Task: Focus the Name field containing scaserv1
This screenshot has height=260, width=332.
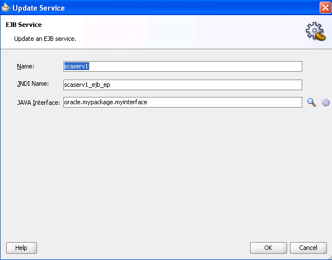Action: click(183, 67)
